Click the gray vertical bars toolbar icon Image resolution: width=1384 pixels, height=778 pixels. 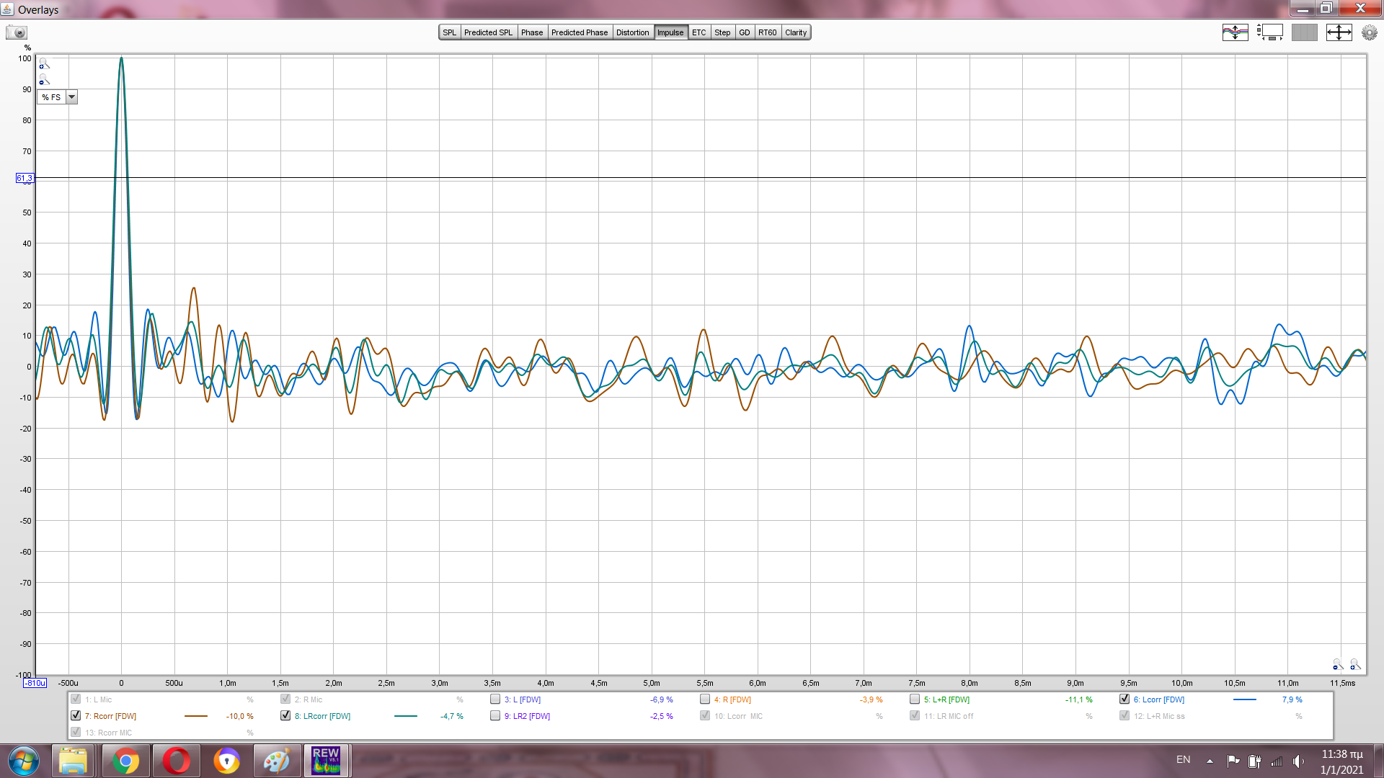click(1304, 32)
